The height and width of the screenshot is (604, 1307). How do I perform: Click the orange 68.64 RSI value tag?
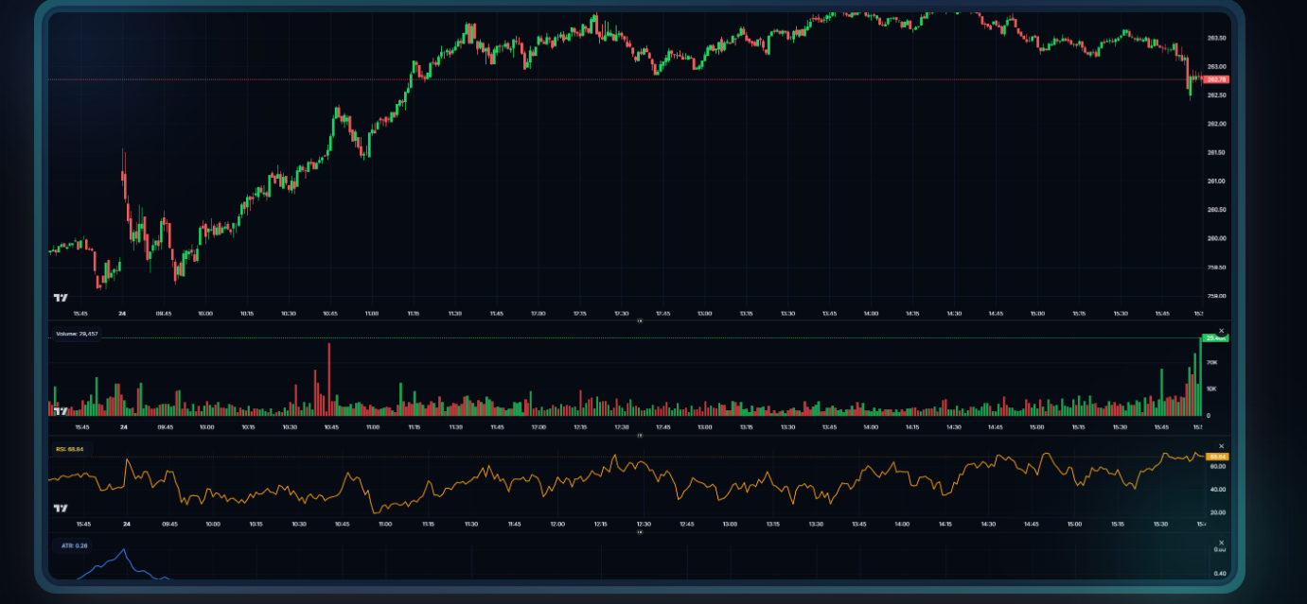(x=1216, y=457)
